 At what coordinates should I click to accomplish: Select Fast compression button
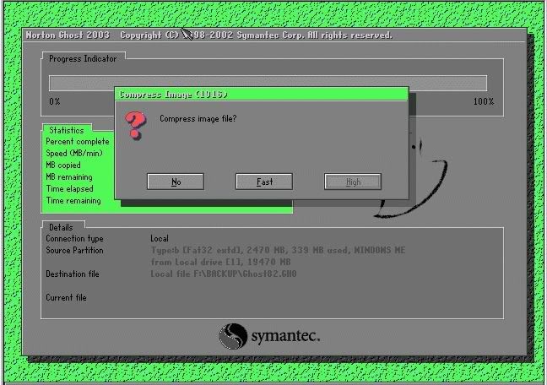pos(264,182)
